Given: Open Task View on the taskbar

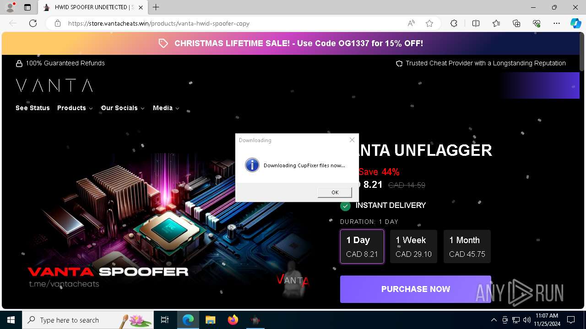Looking at the screenshot, I should (x=165, y=320).
